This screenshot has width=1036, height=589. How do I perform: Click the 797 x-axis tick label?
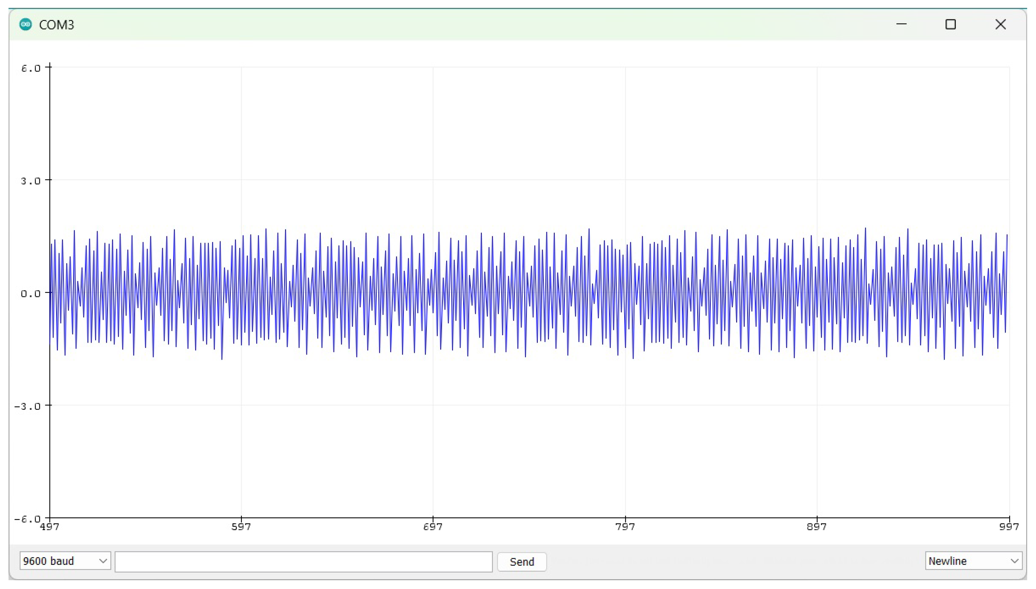(x=625, y=527)
